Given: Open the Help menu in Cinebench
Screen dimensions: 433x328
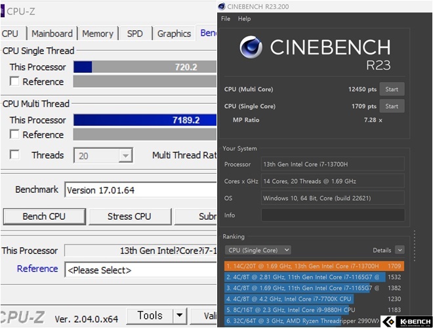Looking at the screenshot, I should pos(245,19).
